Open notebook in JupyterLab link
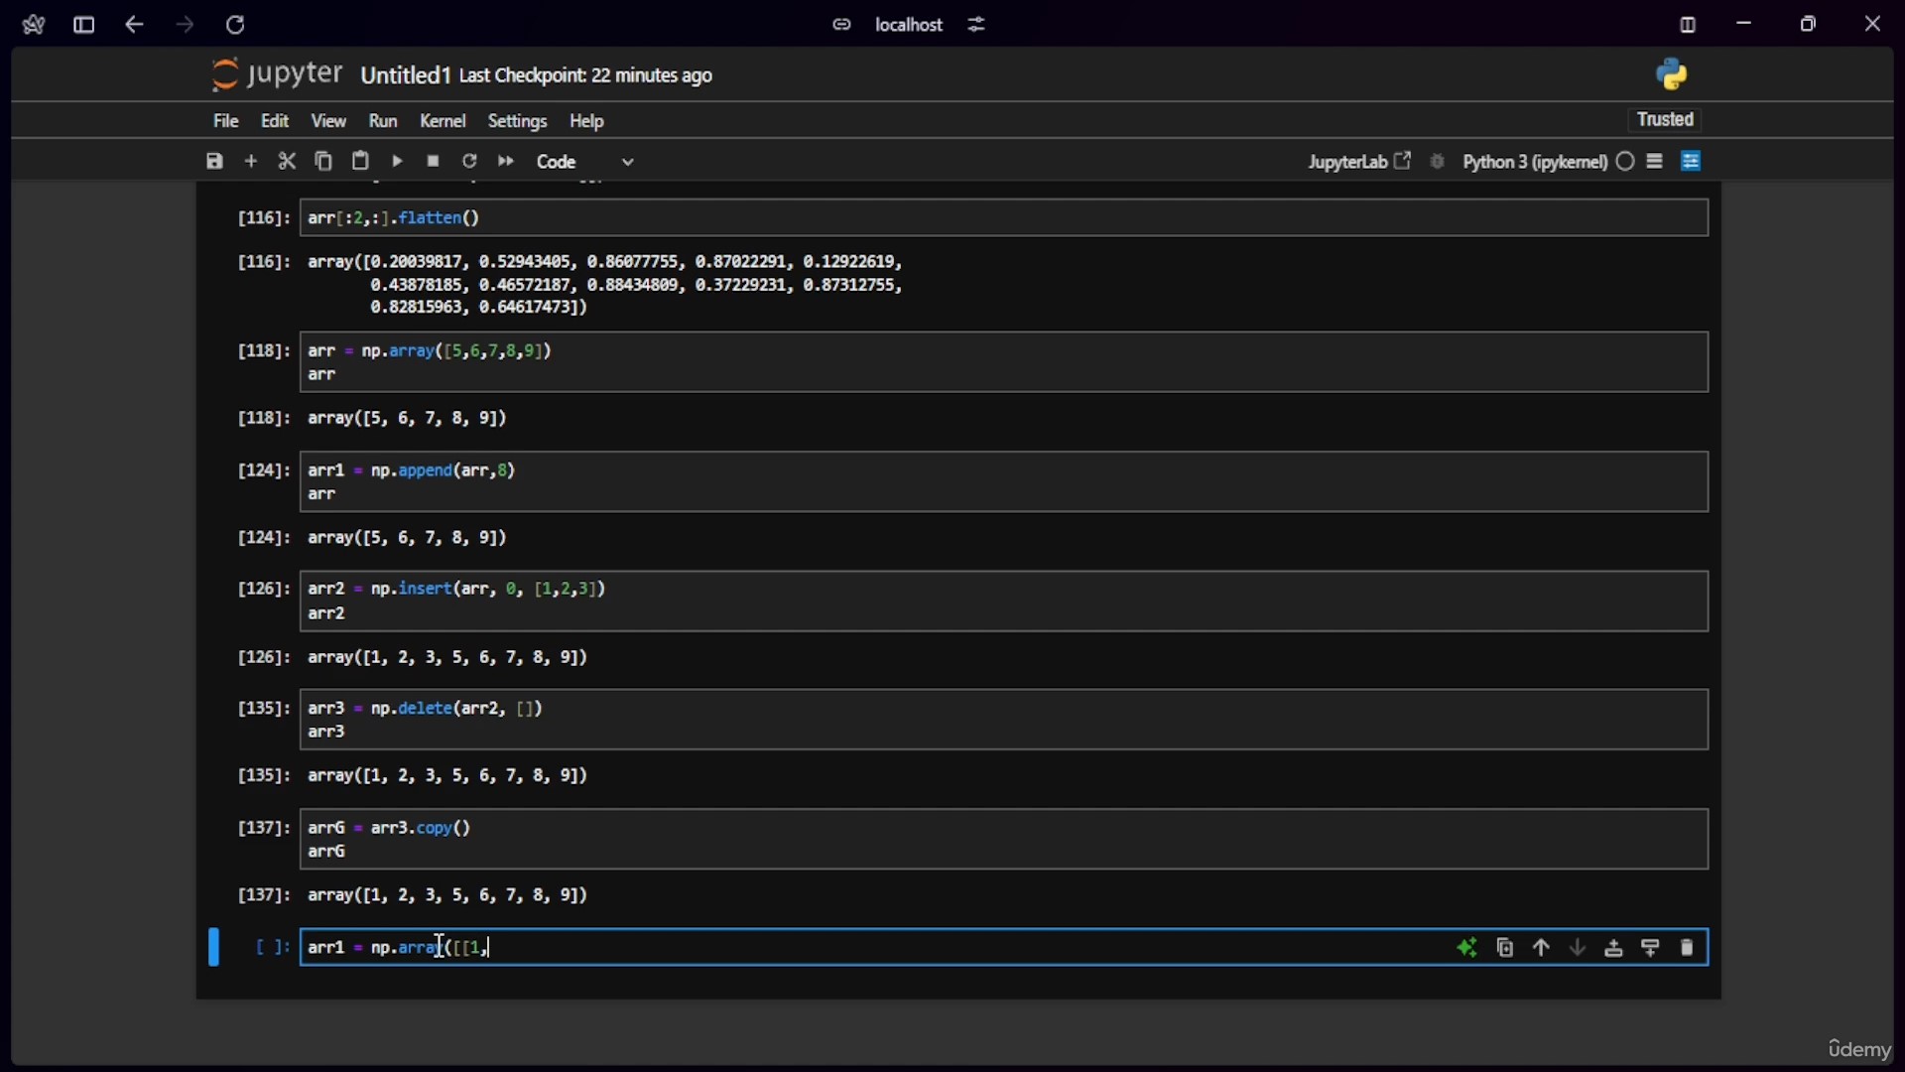 coord(1359,162)
